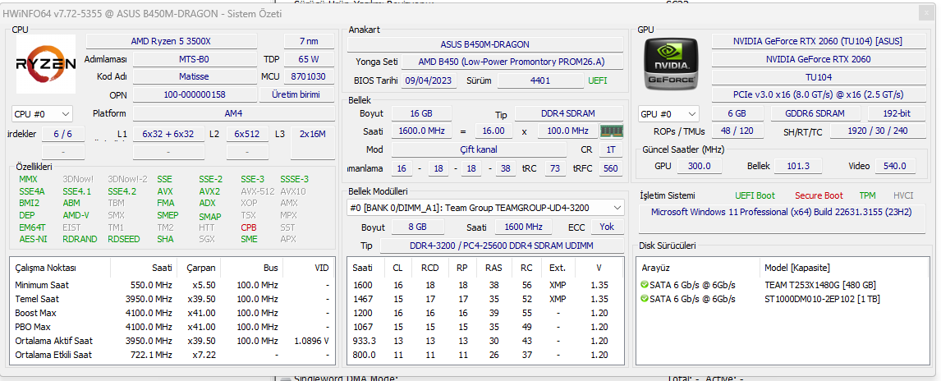The height and width of the screenshot is (381, 941).
Task: Click the CR value 1T
Action: click(611, 149)
